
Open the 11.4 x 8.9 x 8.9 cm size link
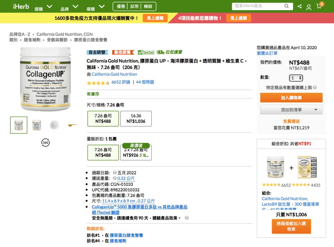(x=129, y=201)
